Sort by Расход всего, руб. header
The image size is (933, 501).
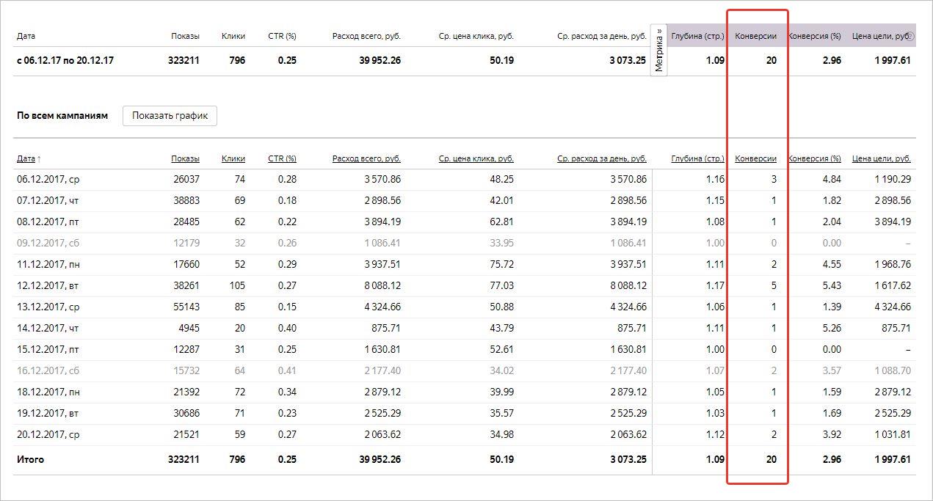click(x=366, y=158)
